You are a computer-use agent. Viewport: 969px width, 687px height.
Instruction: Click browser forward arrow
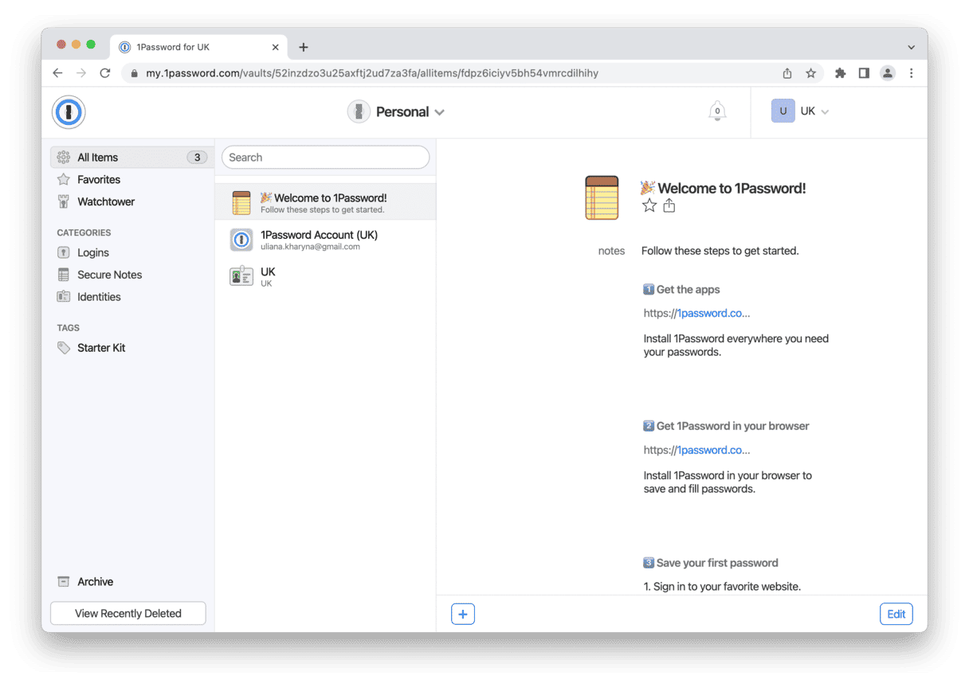81,73
